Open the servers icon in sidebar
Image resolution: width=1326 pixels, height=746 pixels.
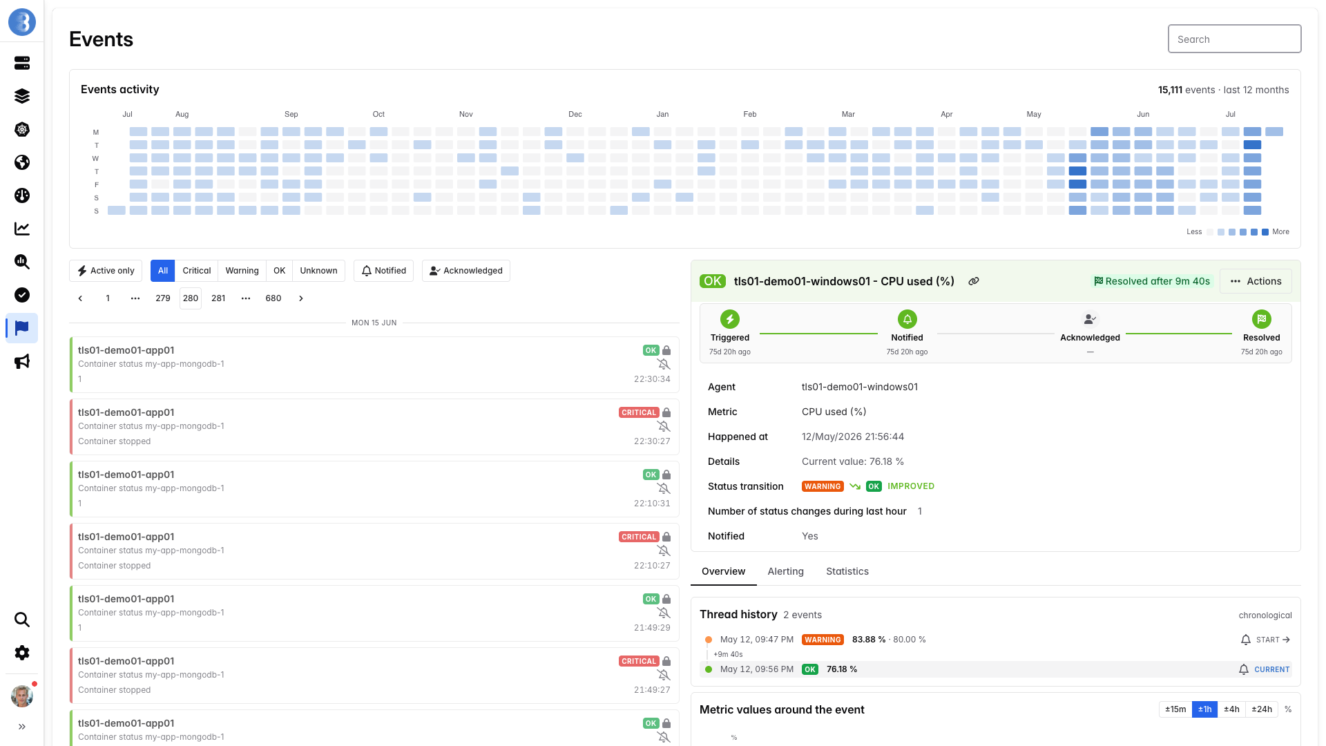[x=22, y=63]
